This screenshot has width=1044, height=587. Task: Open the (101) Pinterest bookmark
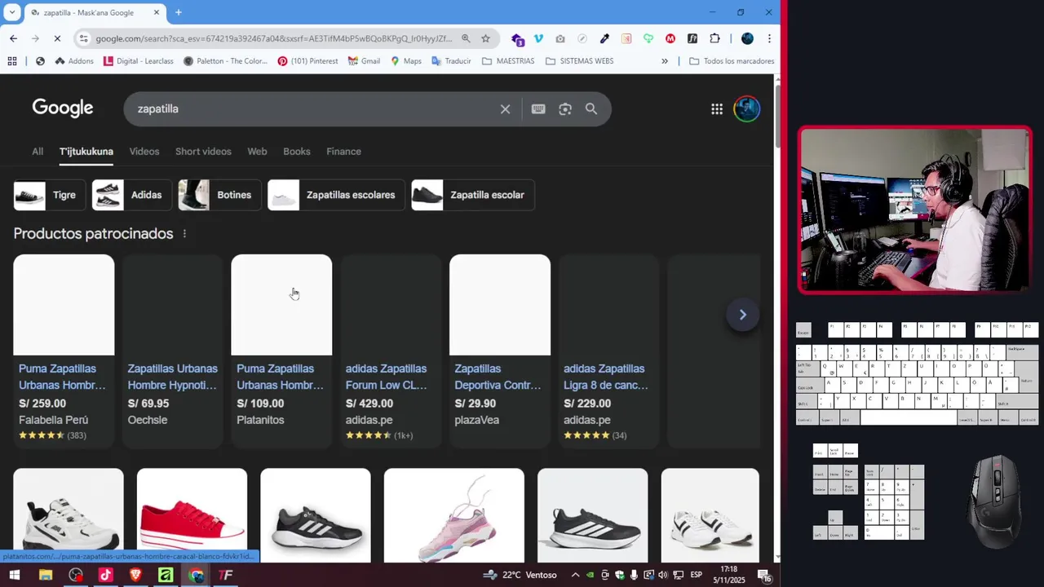pyautogui.click(x=307, y=61)
